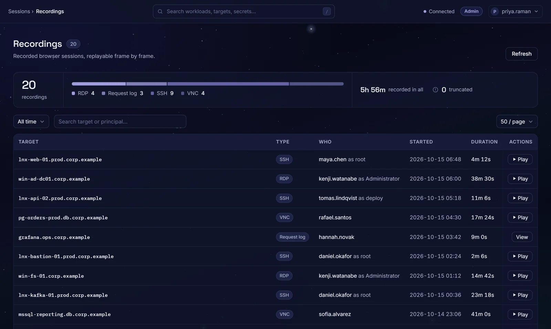View the grafana.ops.corp.example request log
Image resolution: width=551 pixels, height=329 pixels.
pyautogui.click(x=522, y=237)
